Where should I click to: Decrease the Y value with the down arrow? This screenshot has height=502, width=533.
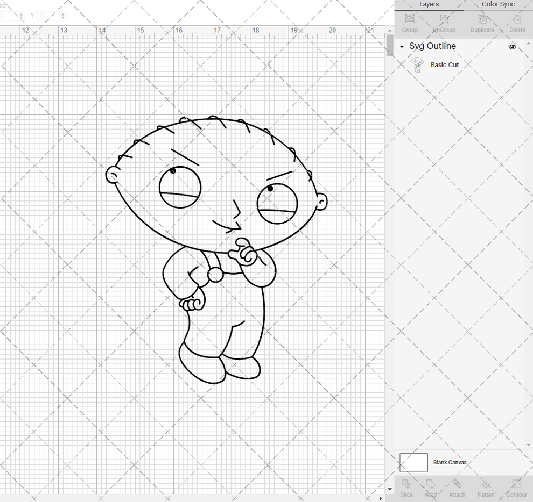(x=62, y=18)
